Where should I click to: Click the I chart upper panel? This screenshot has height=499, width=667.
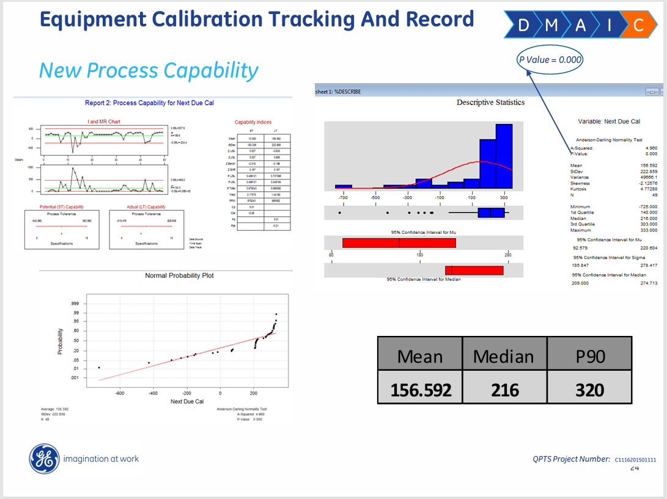pyautogui.click(x=104, y=140)
